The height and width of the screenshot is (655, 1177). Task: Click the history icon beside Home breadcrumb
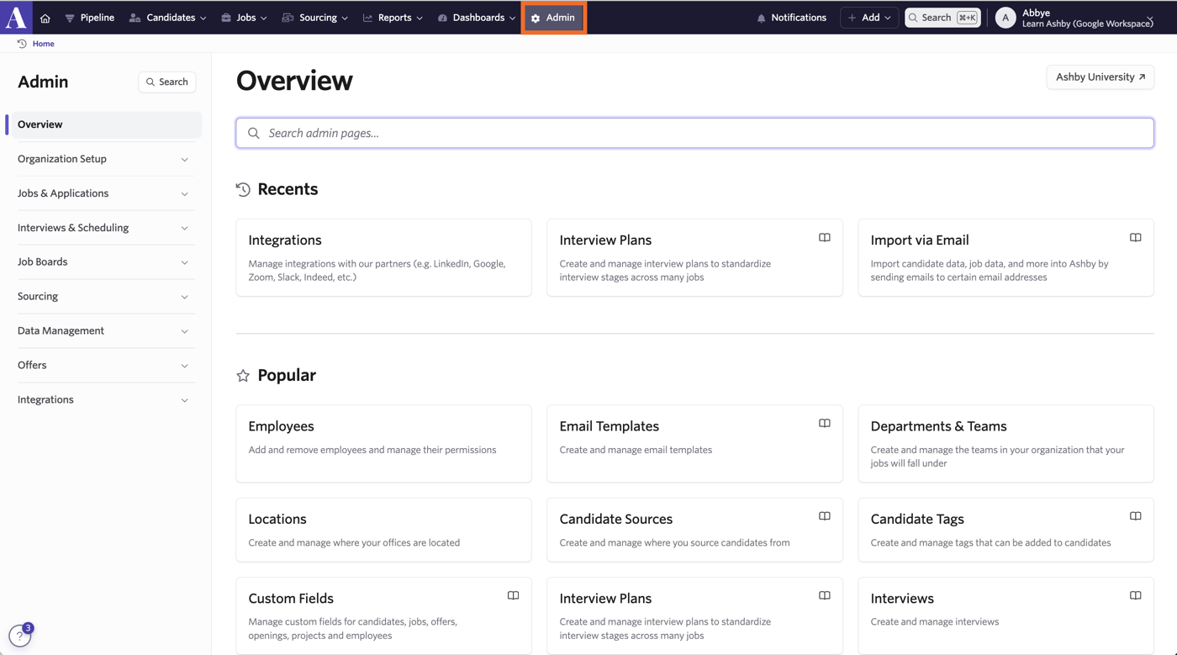click(22, 44)
